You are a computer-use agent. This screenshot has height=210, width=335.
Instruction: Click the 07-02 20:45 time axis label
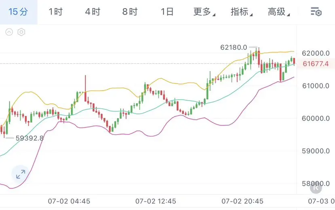pos(242,201)
